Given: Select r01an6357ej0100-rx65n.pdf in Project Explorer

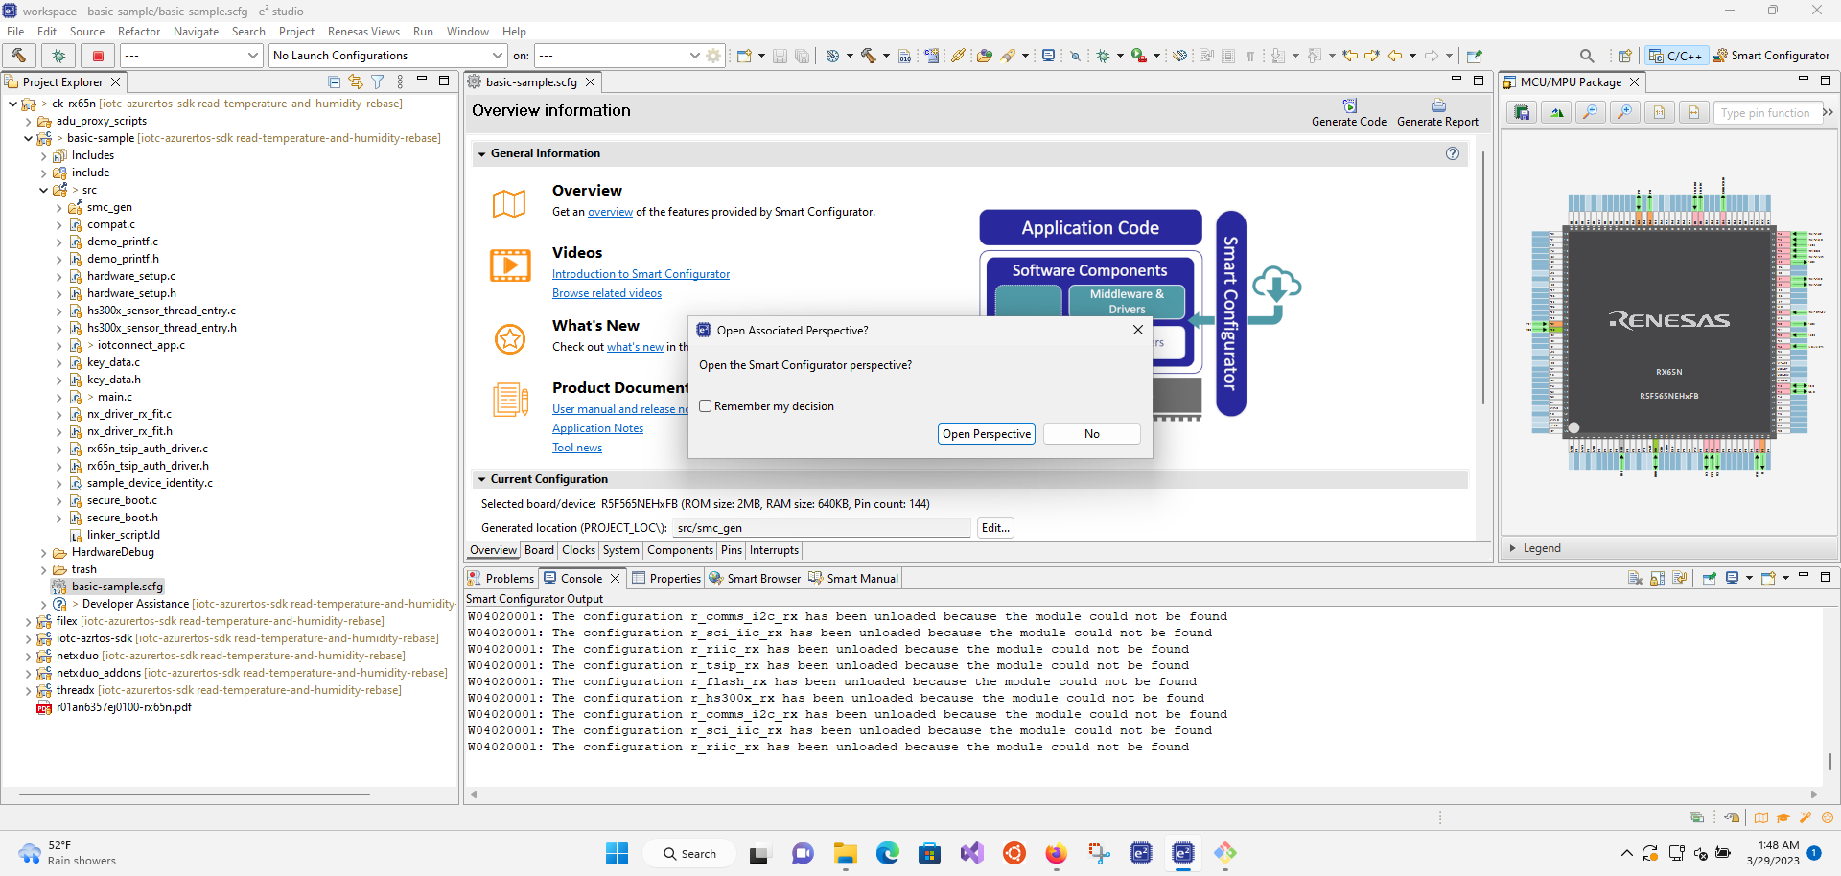Looking at the screenshot, I should (x=123, y=707).
